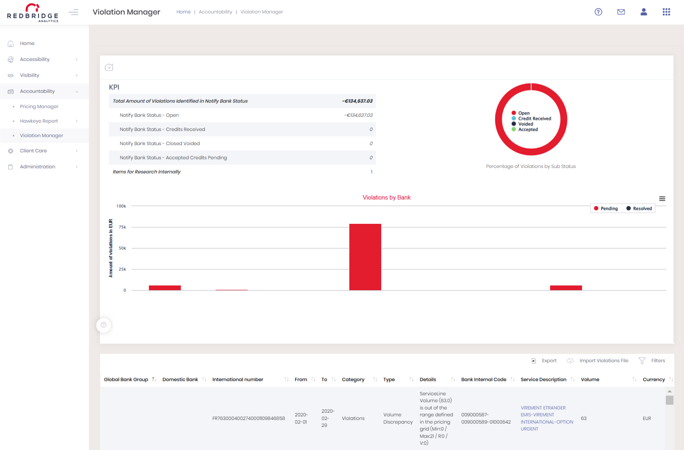Collapse sidebar with hamburger menu icon
This screenshot has height=450, width=684.
click(73, 12)
